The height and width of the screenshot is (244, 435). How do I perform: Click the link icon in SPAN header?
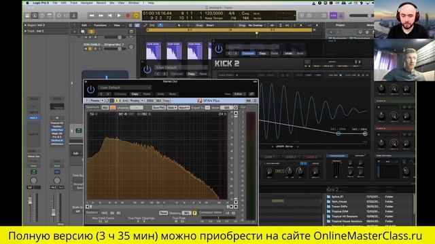(x=251, y=94)
